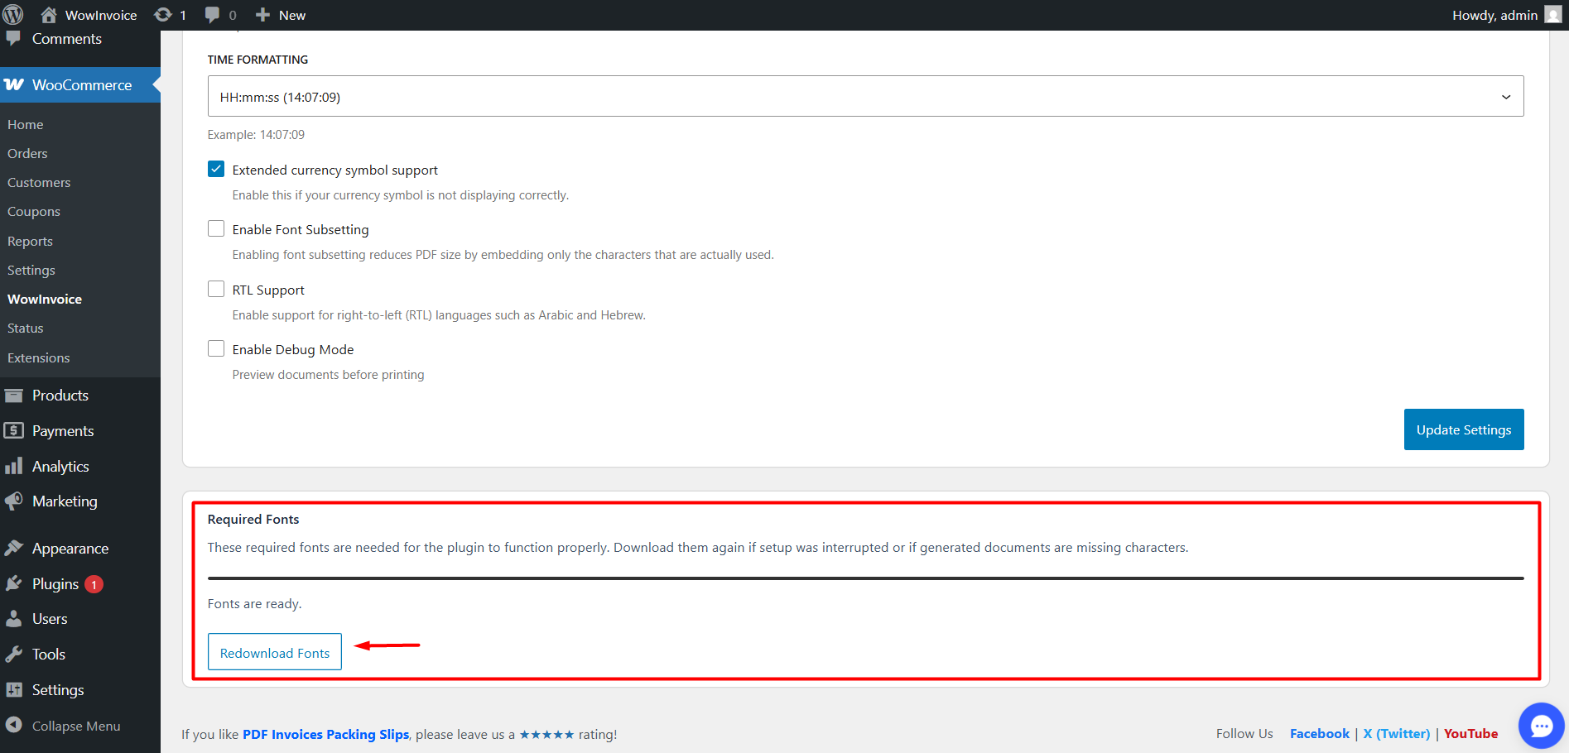Open the comments bubble in admin bar
This screenshot has height=753, width=1569.
(x=213, y=15)
